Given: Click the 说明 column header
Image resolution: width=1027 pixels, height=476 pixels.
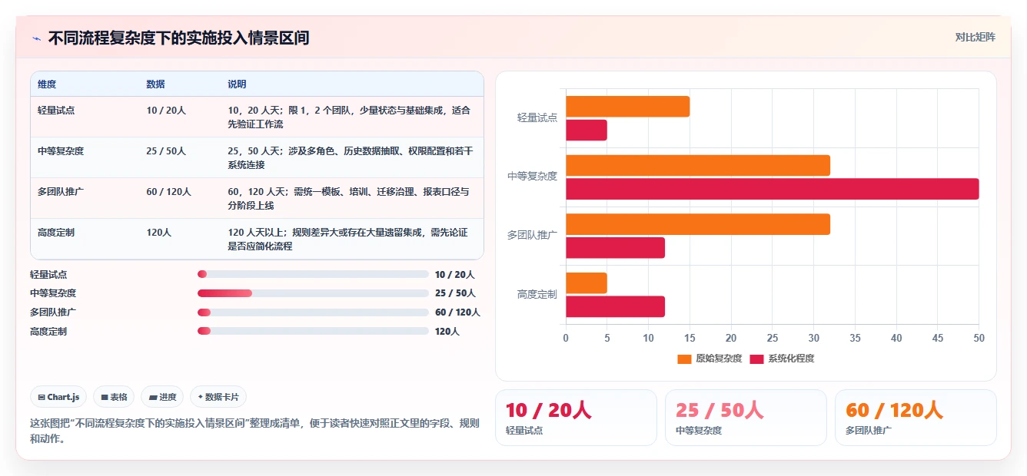Looking at the screenshot, I should (x=237, y=84).
